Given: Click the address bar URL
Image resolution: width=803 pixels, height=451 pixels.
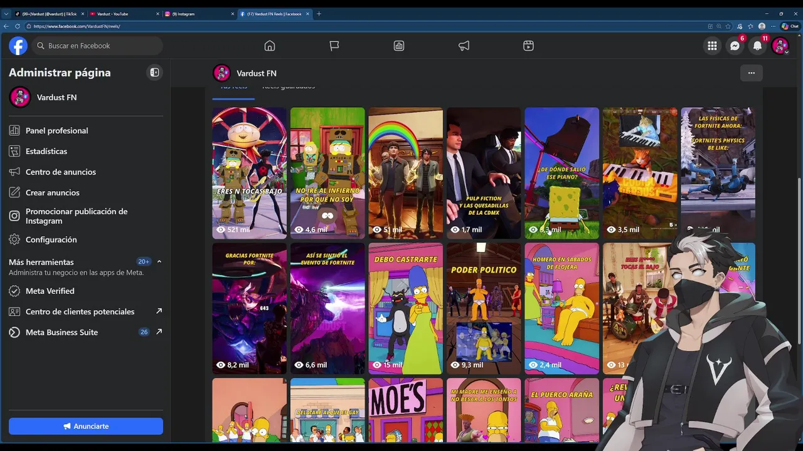Looking at the screenshot, I should [x=77, y=26].
